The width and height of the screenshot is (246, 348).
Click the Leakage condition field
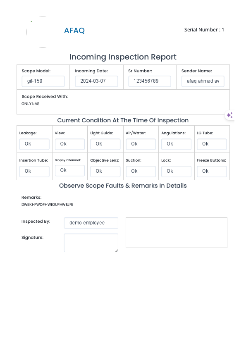34,144
